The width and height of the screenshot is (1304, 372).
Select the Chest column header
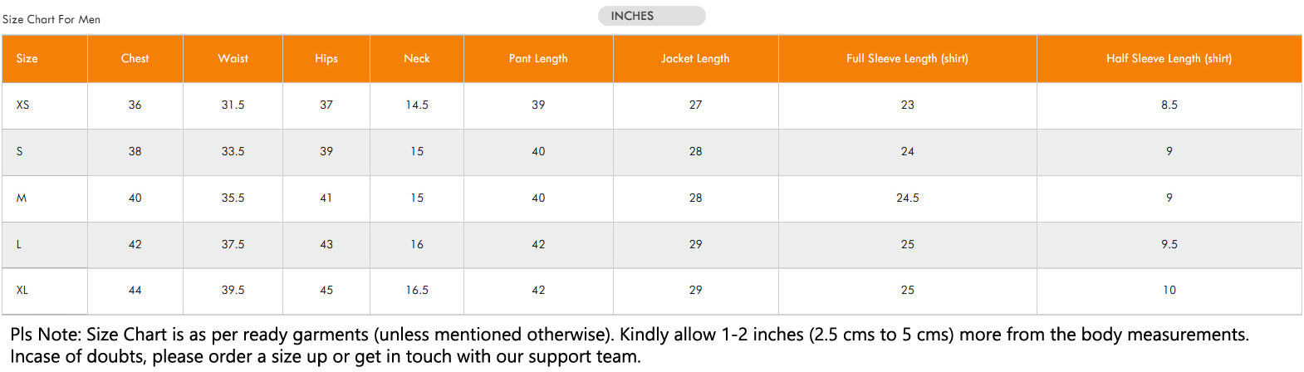135,58
